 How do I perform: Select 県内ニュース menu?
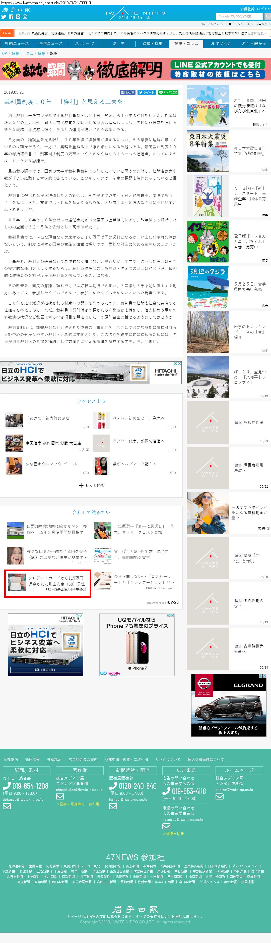[17, 43]
